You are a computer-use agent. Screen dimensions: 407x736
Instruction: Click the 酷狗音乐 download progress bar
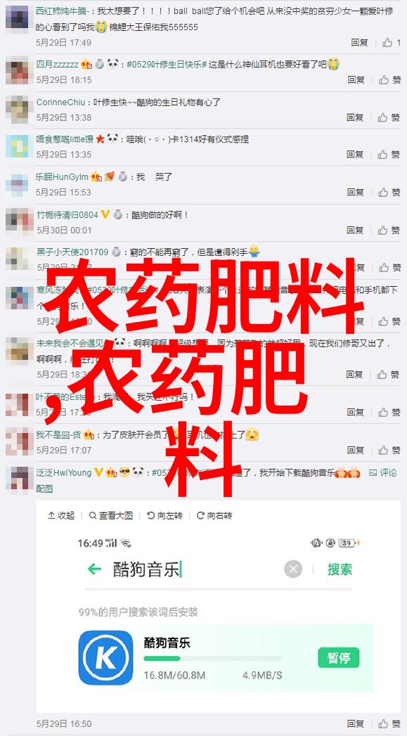point(213,659)
